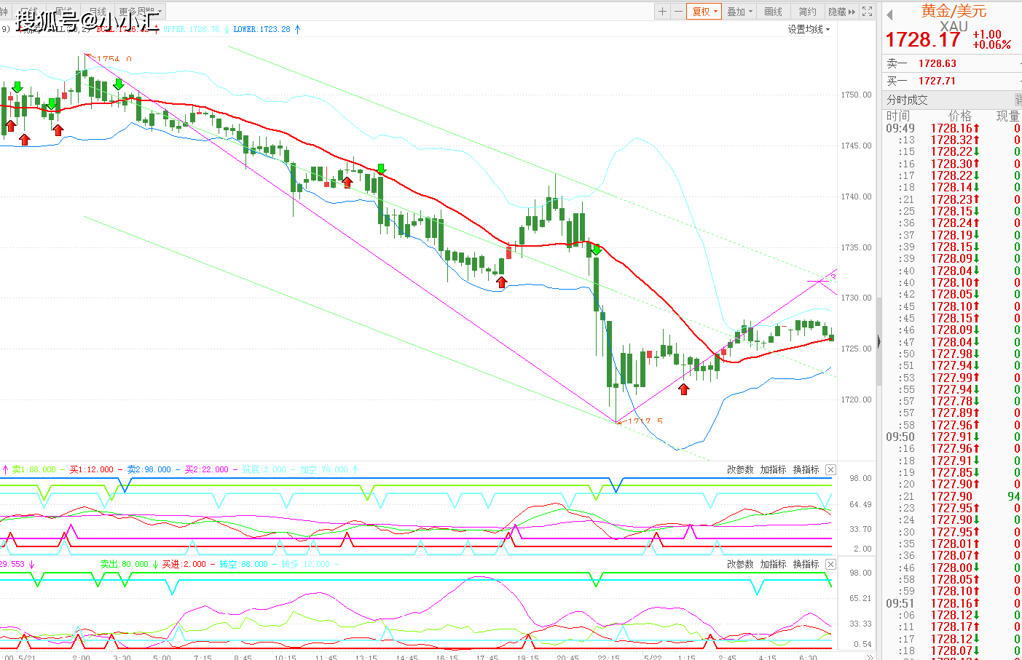Click the red buy arrow below the 1717.5 rebound candles
The height and width of the screenshot is (660, 1022).
683,389
